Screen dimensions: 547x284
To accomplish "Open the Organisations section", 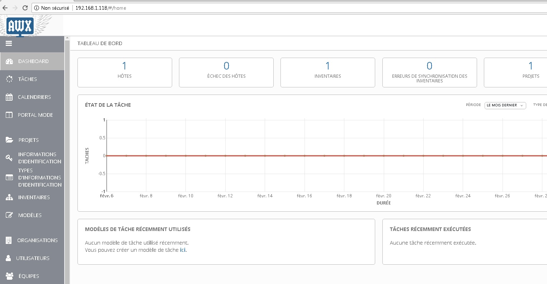I will click(38, 240).
